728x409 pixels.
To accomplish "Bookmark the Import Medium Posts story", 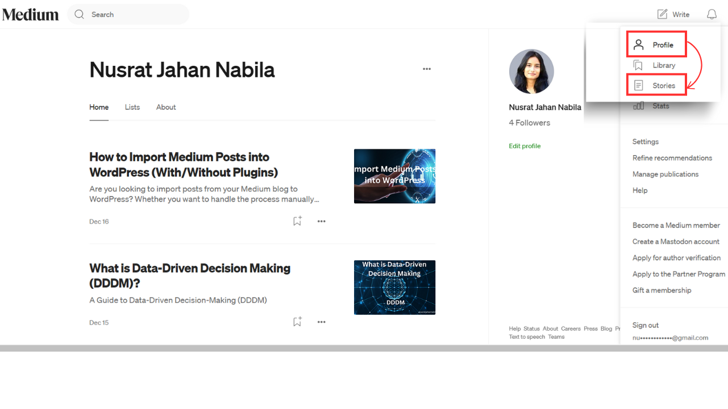I will point(297,221).
